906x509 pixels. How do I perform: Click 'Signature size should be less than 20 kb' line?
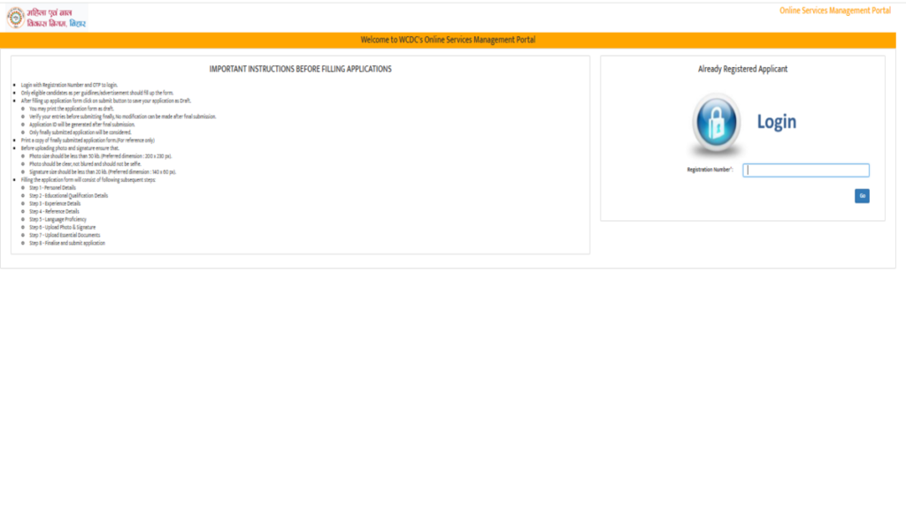click(x=103, y=172)
